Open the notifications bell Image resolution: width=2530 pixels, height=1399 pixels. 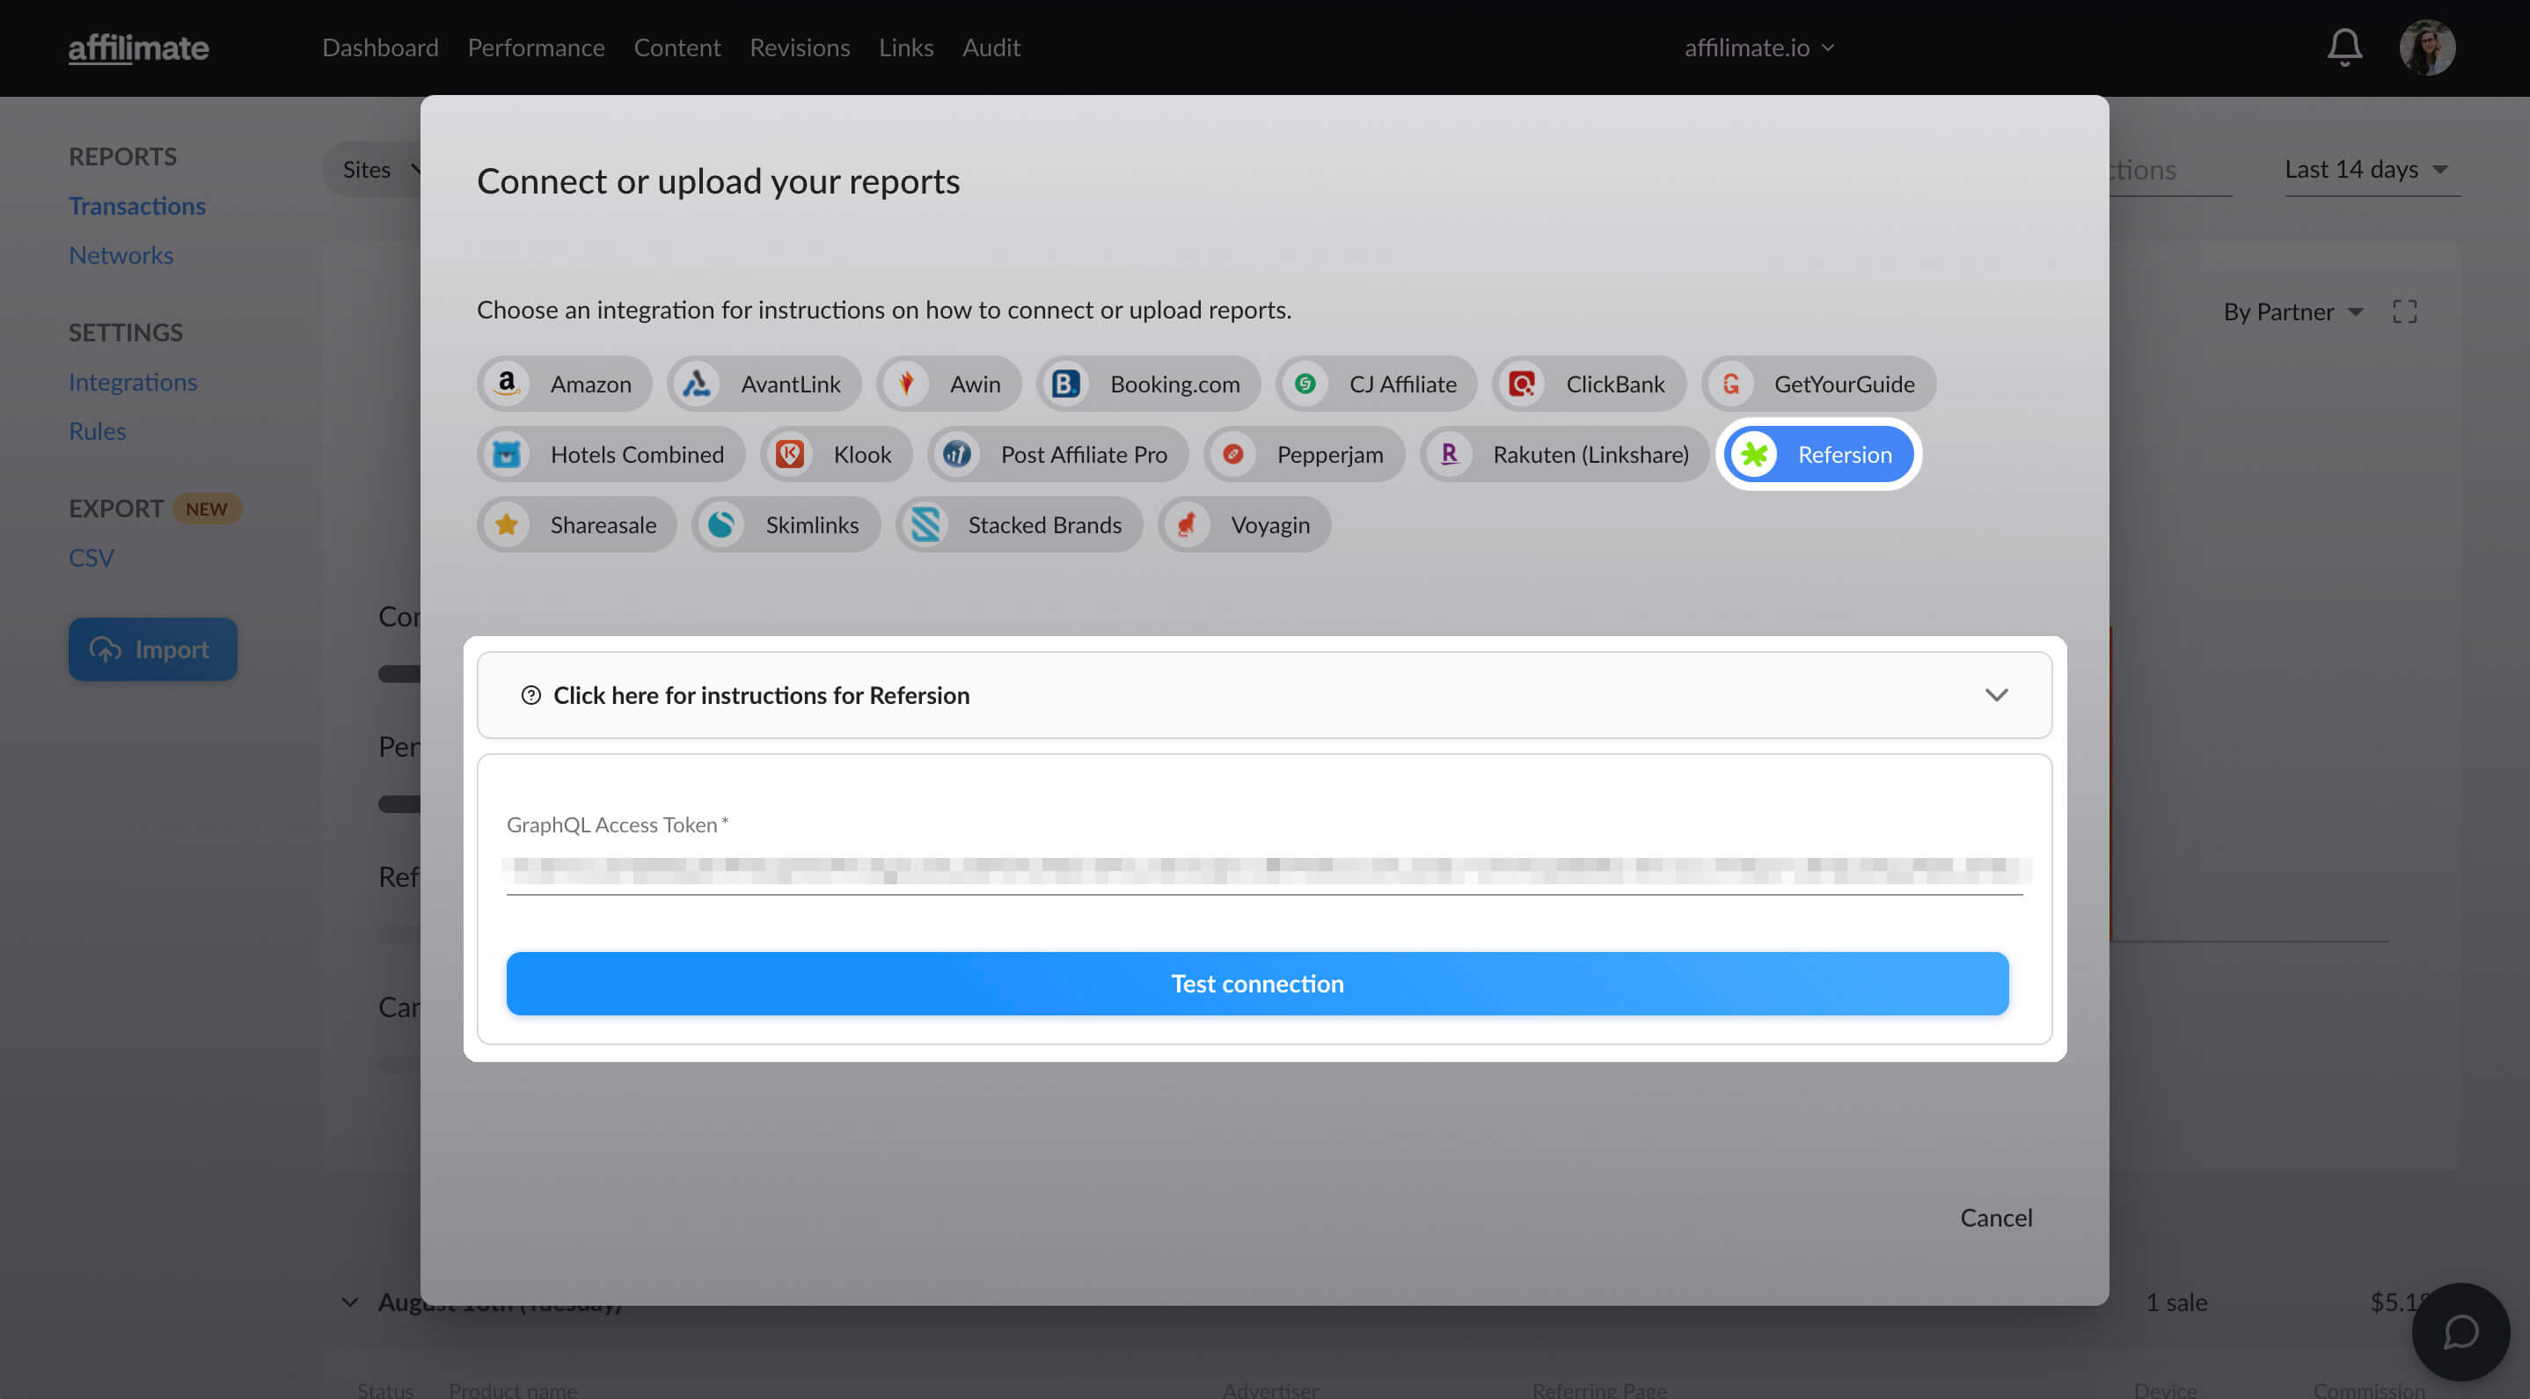[x=2344, y=48]
